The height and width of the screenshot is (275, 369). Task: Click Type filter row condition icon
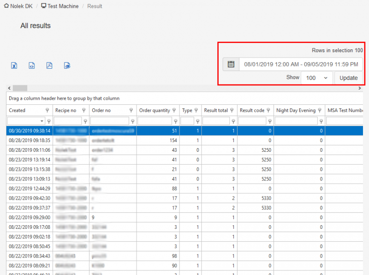[198, 121]
